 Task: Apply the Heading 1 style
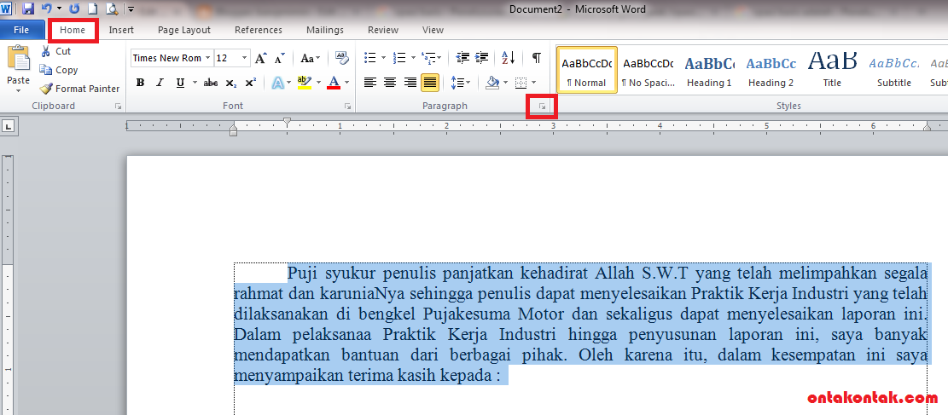[709, 70]
